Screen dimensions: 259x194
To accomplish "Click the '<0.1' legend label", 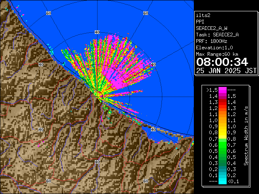I will pyautogui.click(x=234, y=181).
